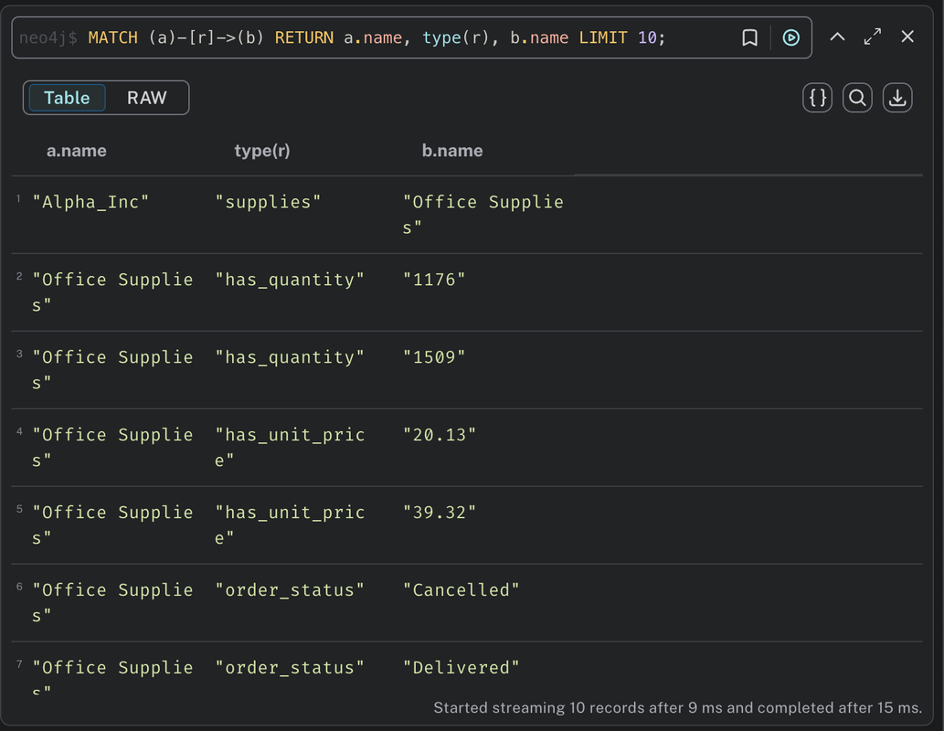Switch to Table view

point(67,98)
